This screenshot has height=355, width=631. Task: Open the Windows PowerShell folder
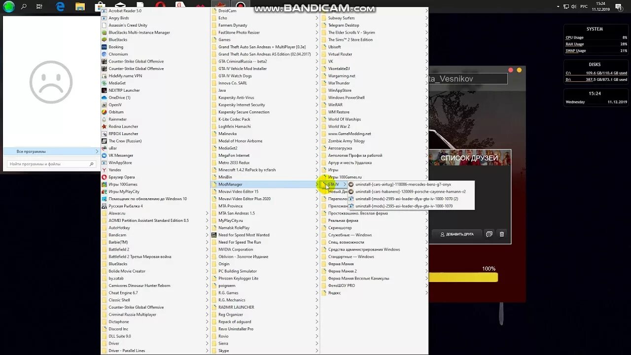(x=375, y=98)
